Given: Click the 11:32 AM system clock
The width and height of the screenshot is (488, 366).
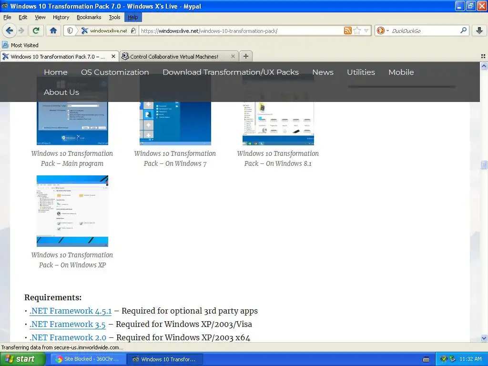Looking at the screenshot, I should tap(470, 359).
